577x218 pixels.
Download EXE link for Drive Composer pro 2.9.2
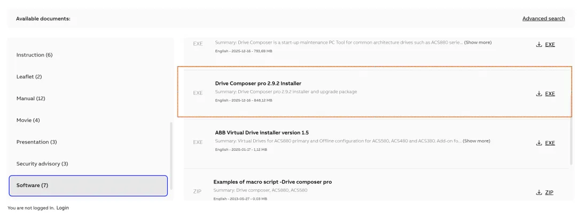coord(550,94)
